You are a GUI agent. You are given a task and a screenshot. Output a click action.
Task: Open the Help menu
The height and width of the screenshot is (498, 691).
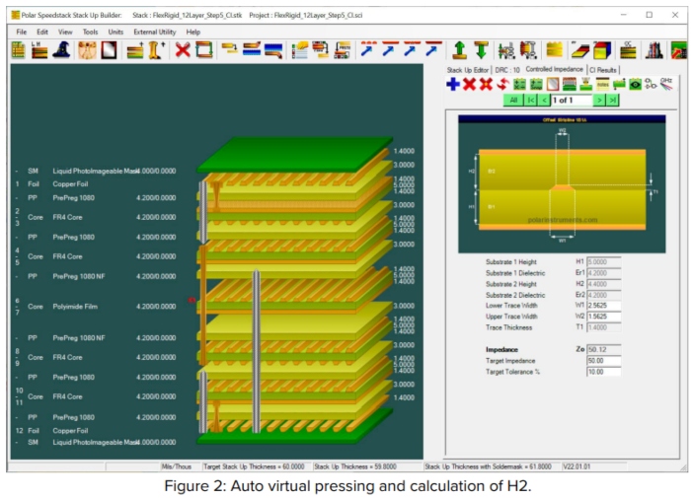pos(193,32)
